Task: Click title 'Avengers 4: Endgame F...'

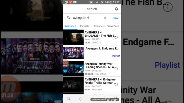Action: (102, 48)
